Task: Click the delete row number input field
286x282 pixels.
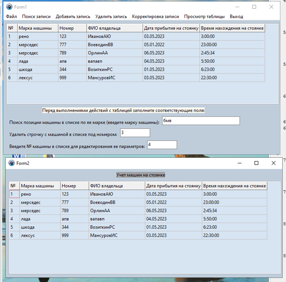Action: (x=135, y=133)
